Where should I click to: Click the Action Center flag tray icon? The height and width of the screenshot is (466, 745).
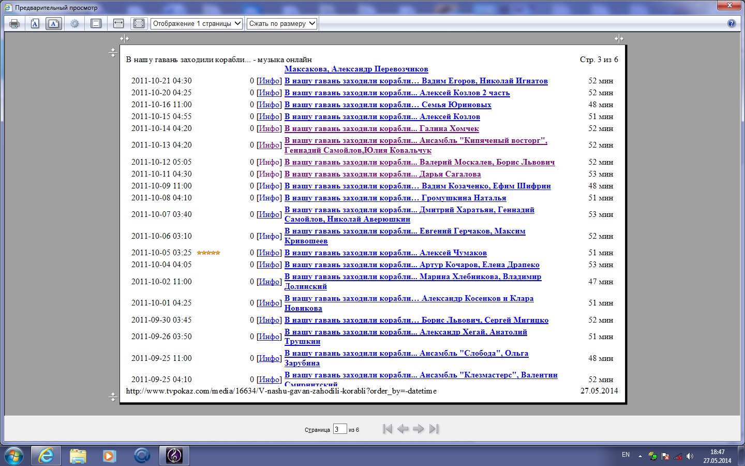pyautogui.click(x=665, y=456)
